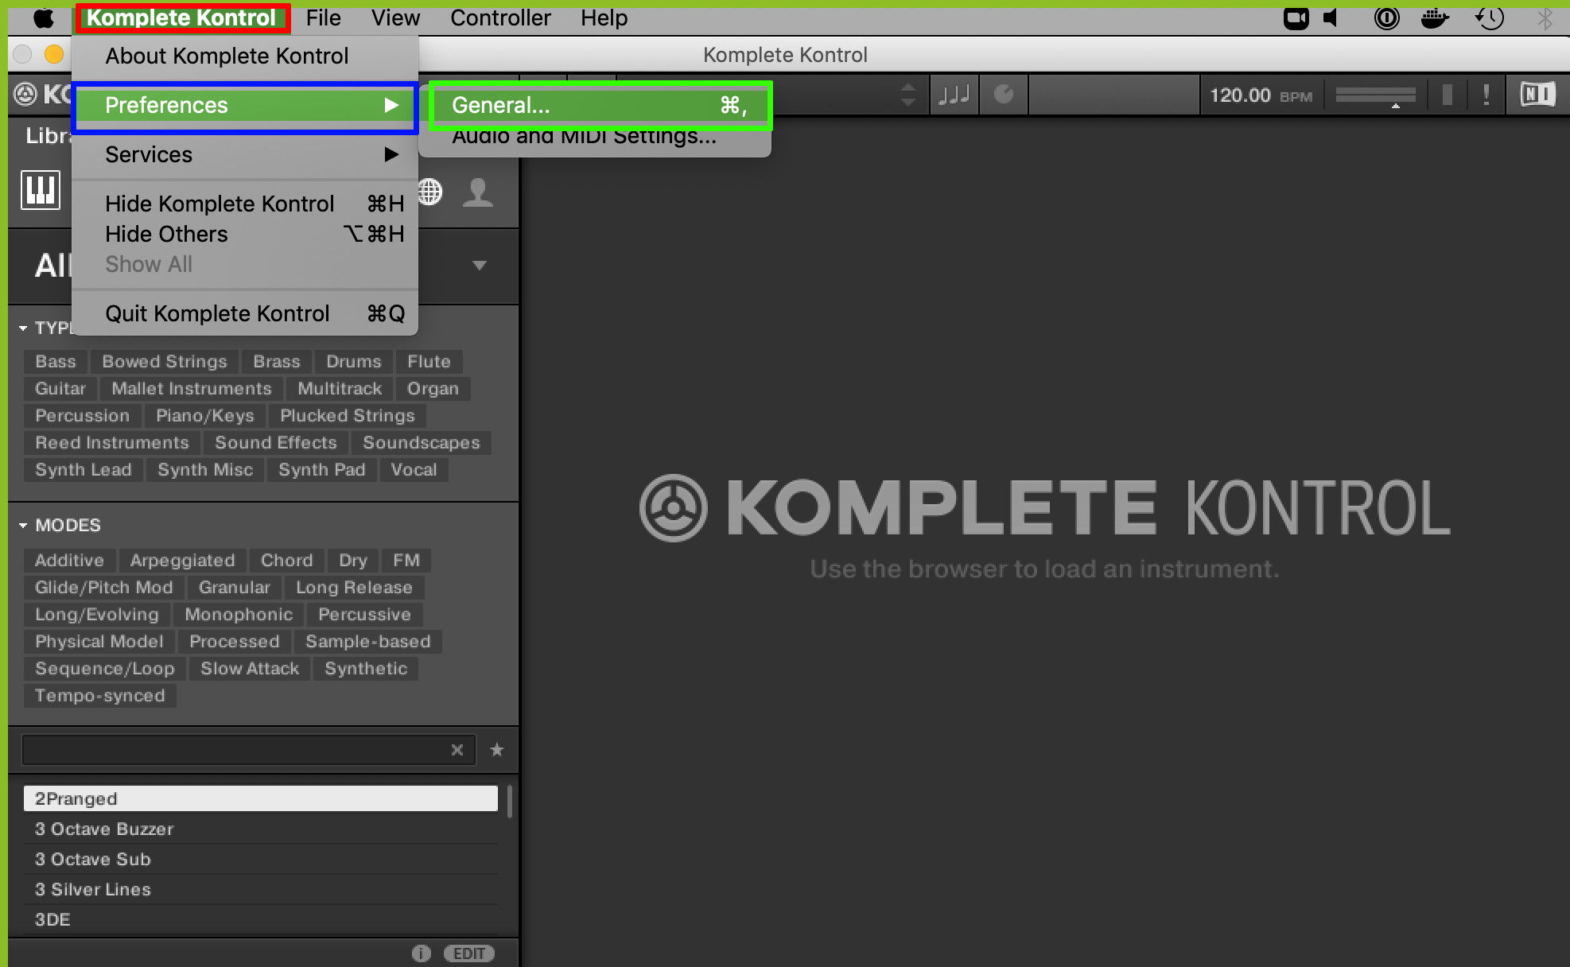Open the volume menu bar icon
This screenshot has height=967, width=1570.
1331,17
